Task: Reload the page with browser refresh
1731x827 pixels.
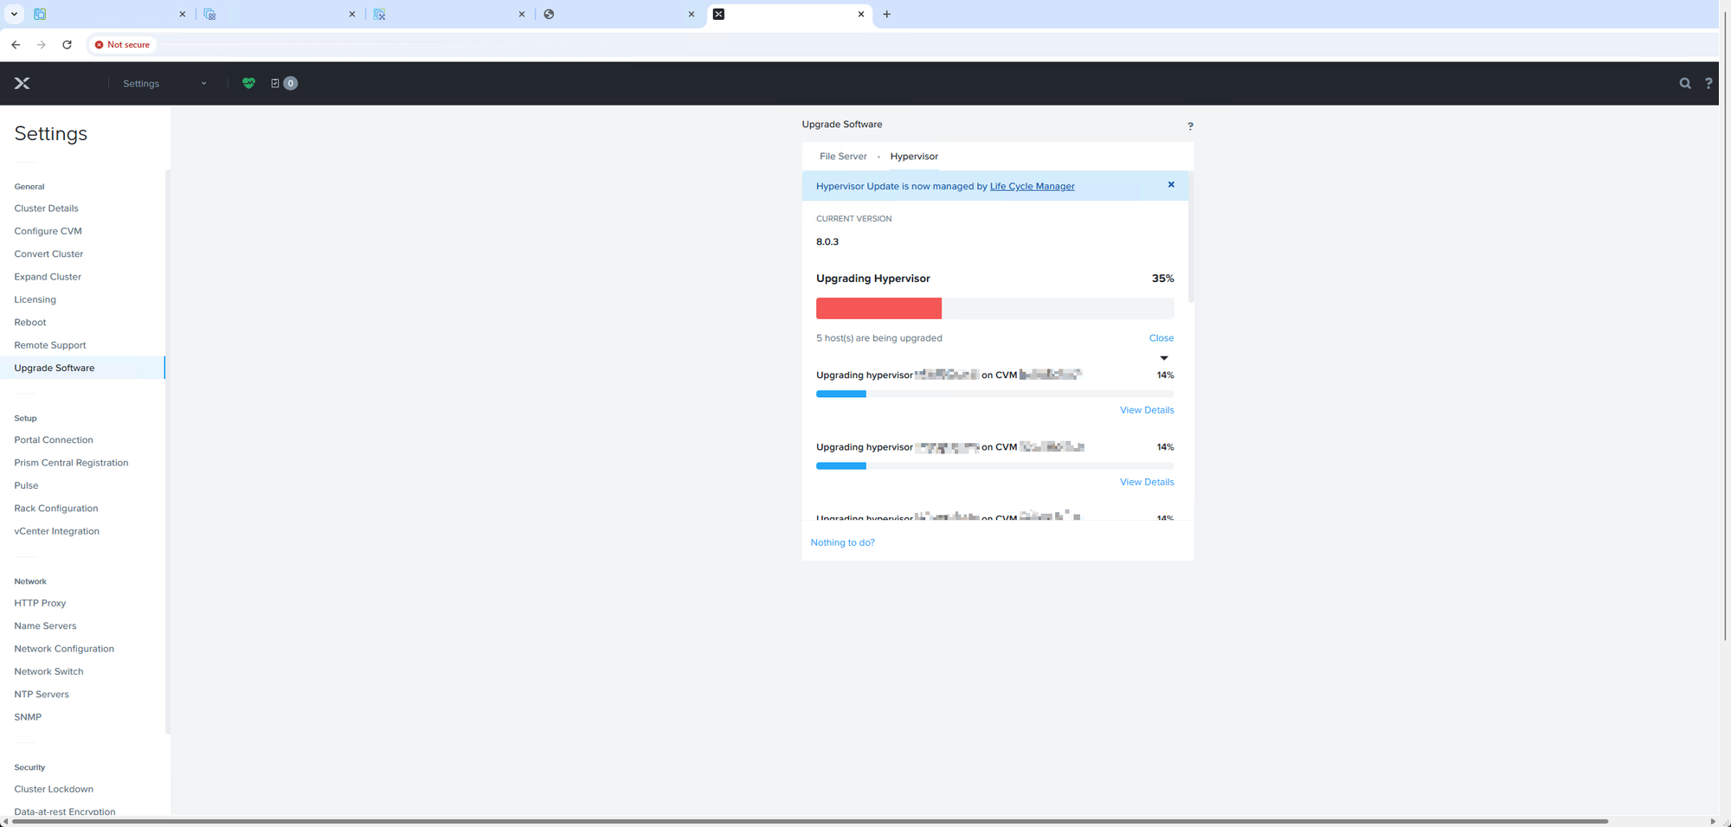Action: tap(67, 44)
